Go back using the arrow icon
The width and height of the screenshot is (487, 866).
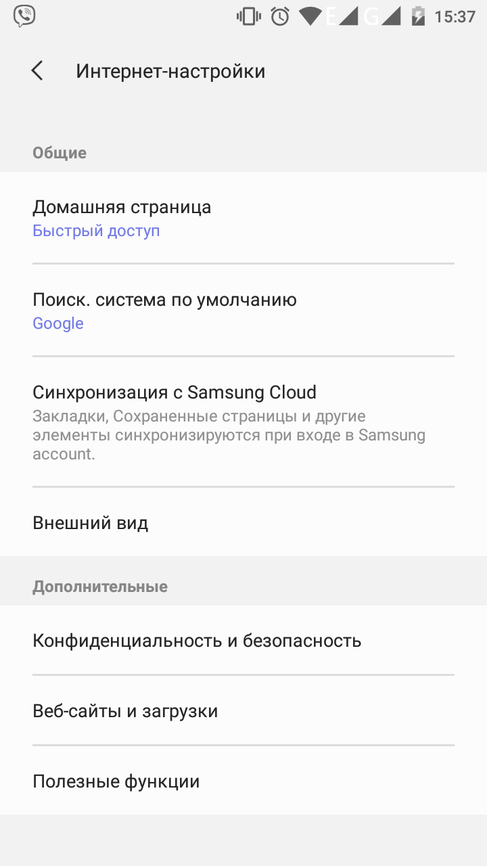pos(37,71)
